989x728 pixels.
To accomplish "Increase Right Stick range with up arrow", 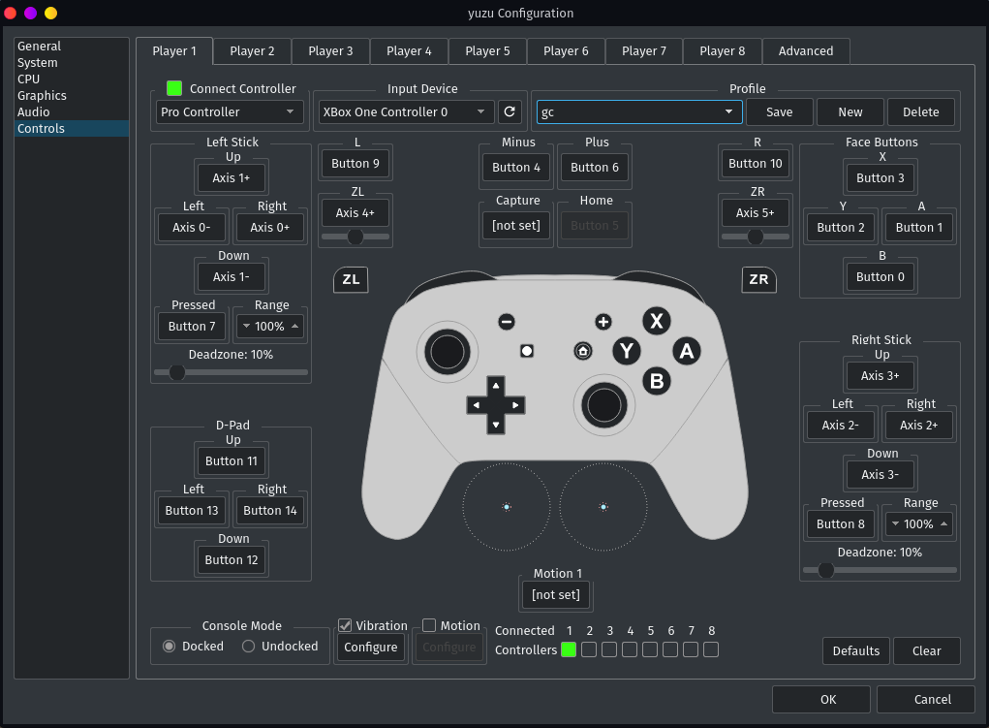I will point(943,524).
